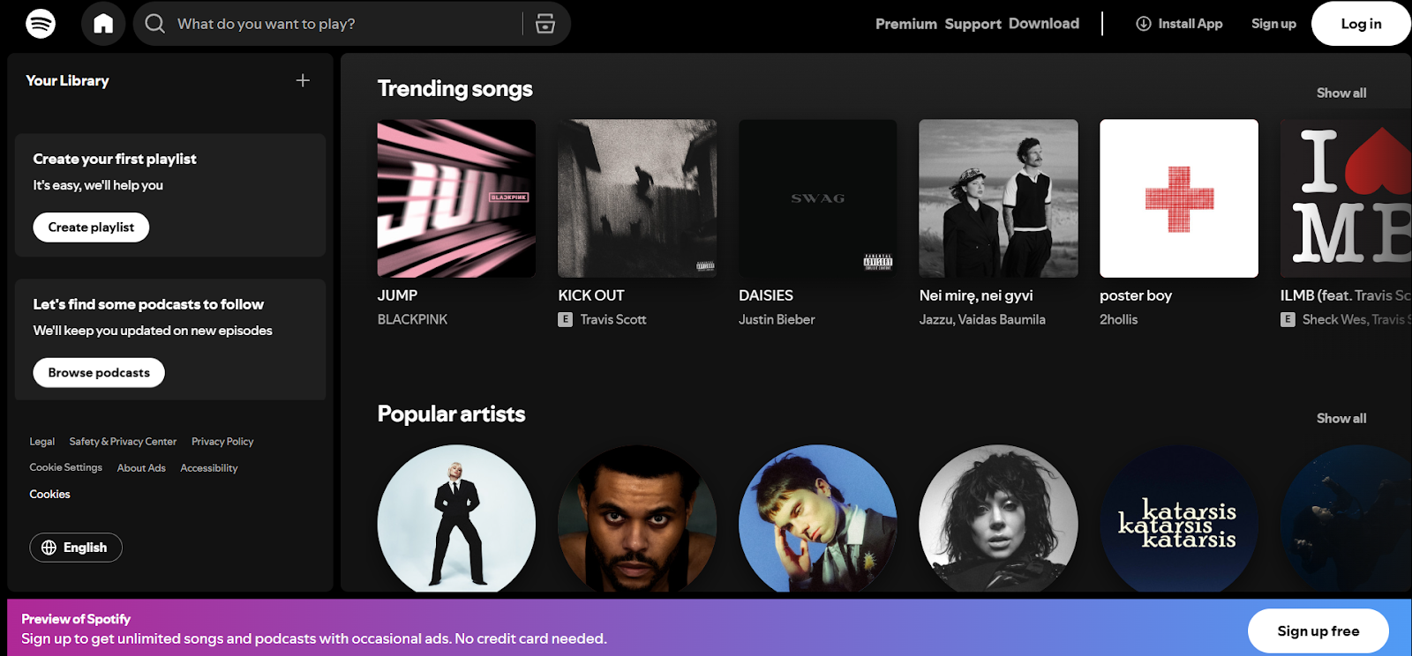The width and height of the screenshot is (1412, 656).
Task: Open the Download menu link
Action: pyautogui.click(x=1044, y=24)
